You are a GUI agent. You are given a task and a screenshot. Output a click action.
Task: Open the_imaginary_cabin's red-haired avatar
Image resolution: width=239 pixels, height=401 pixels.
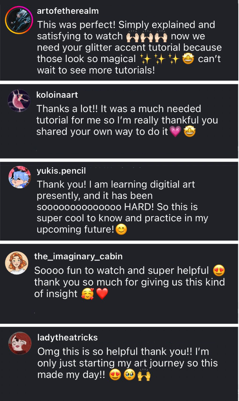point(17,263)
